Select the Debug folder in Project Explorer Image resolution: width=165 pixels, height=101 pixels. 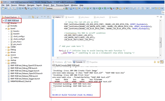click(13, 50)
